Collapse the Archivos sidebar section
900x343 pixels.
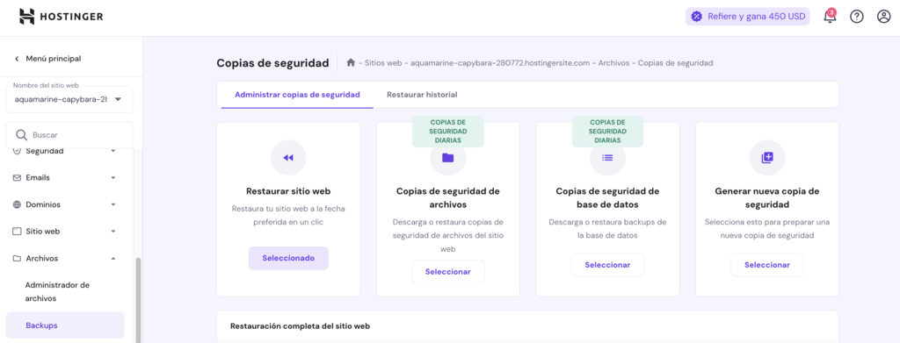point(113,258)
